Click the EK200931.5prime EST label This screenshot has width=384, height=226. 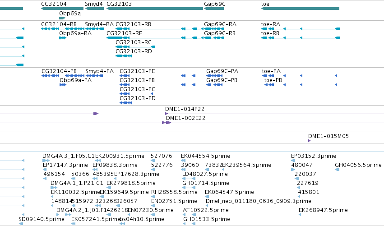coord(120,157)
